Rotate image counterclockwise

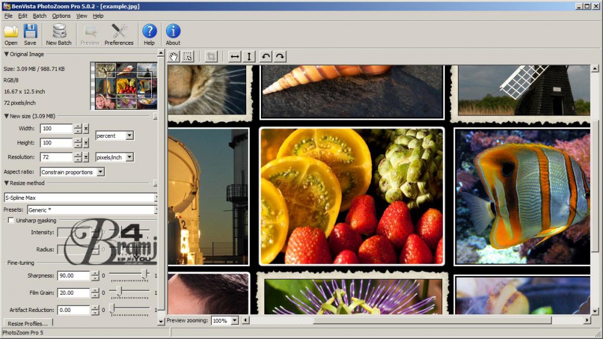coord(266,57)
